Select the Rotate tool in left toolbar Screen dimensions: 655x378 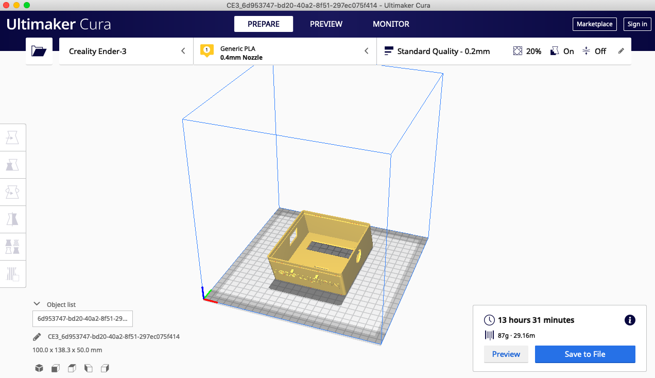(12, 192)
